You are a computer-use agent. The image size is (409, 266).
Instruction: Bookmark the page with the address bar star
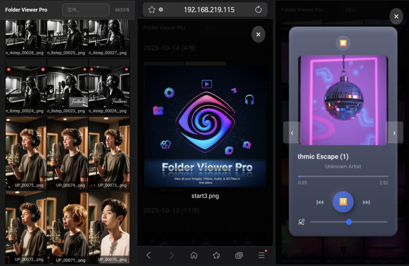(x=152, y=10)
